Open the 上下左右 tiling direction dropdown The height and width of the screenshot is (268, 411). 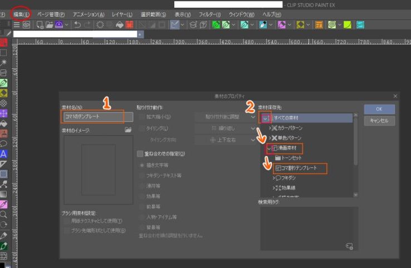(226, 140)
